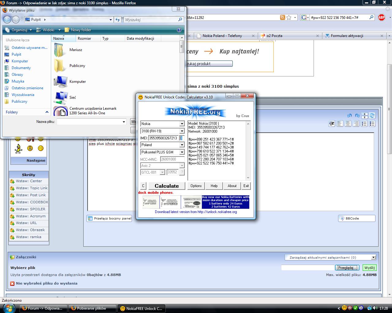Open the model dropdown showing 3100 (RH-19)
Viewport: 392px width, 313px height.
[182, 131]
